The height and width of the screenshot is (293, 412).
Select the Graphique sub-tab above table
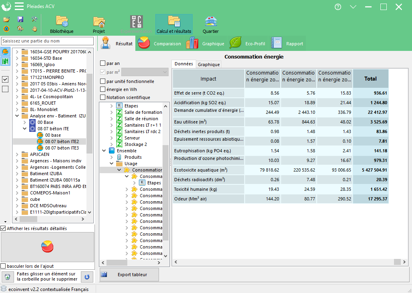click(209, 65)
